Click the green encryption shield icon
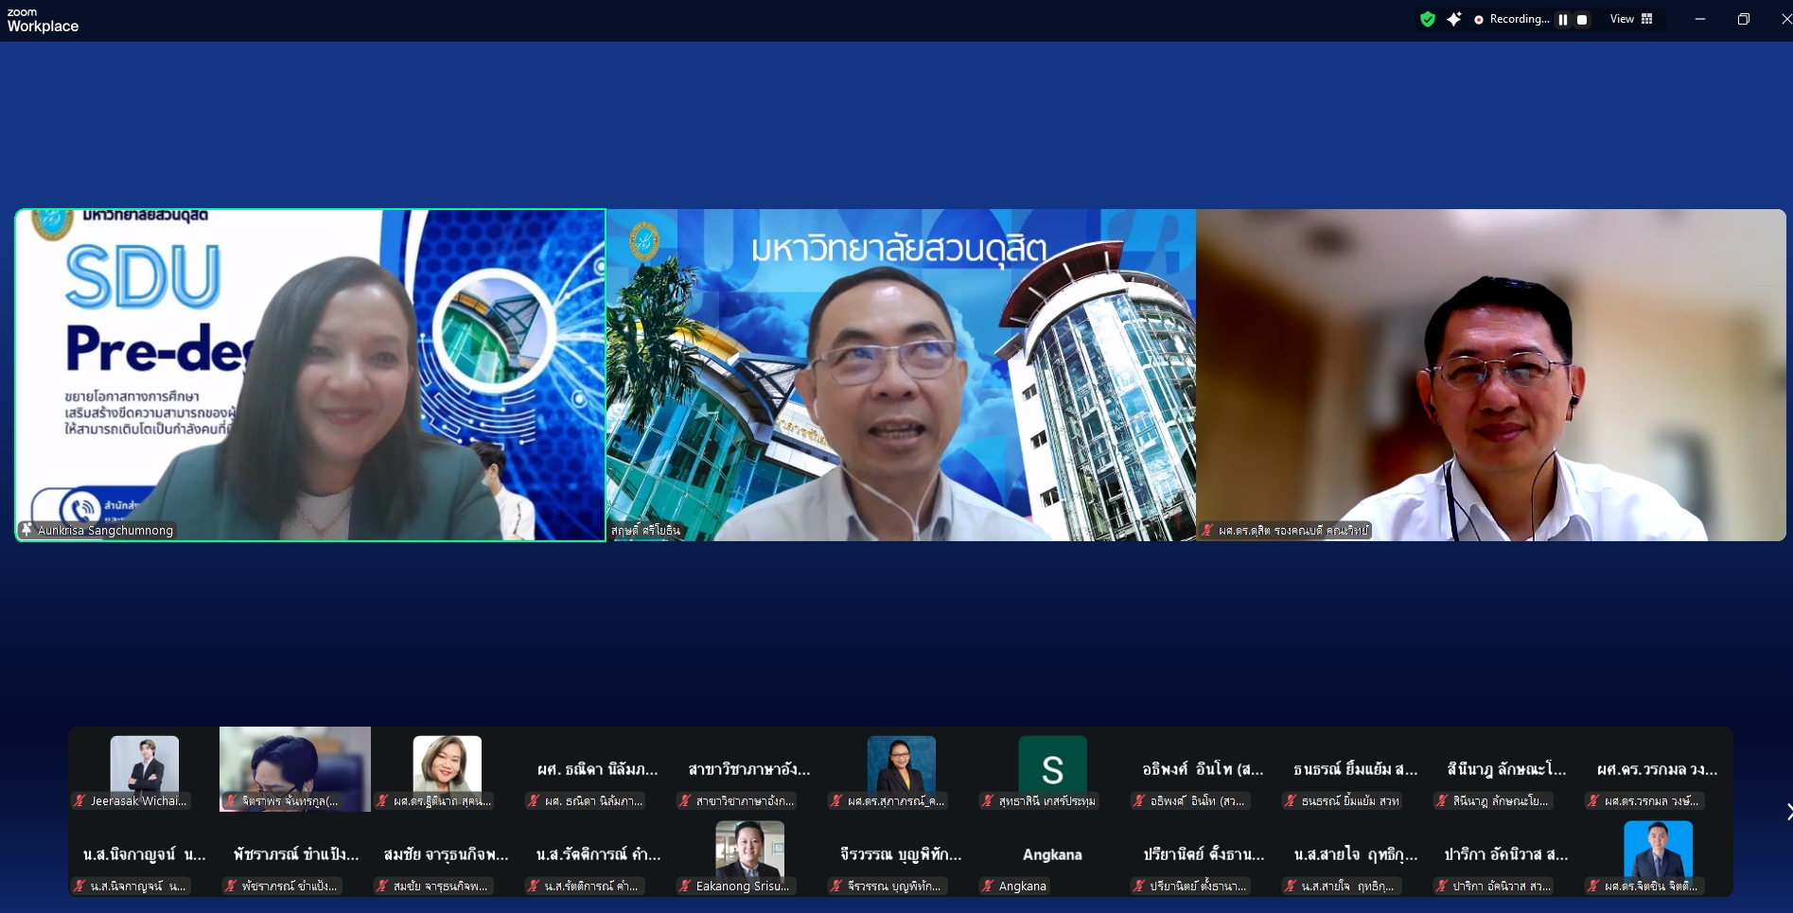 click(x=1428, y=19)
